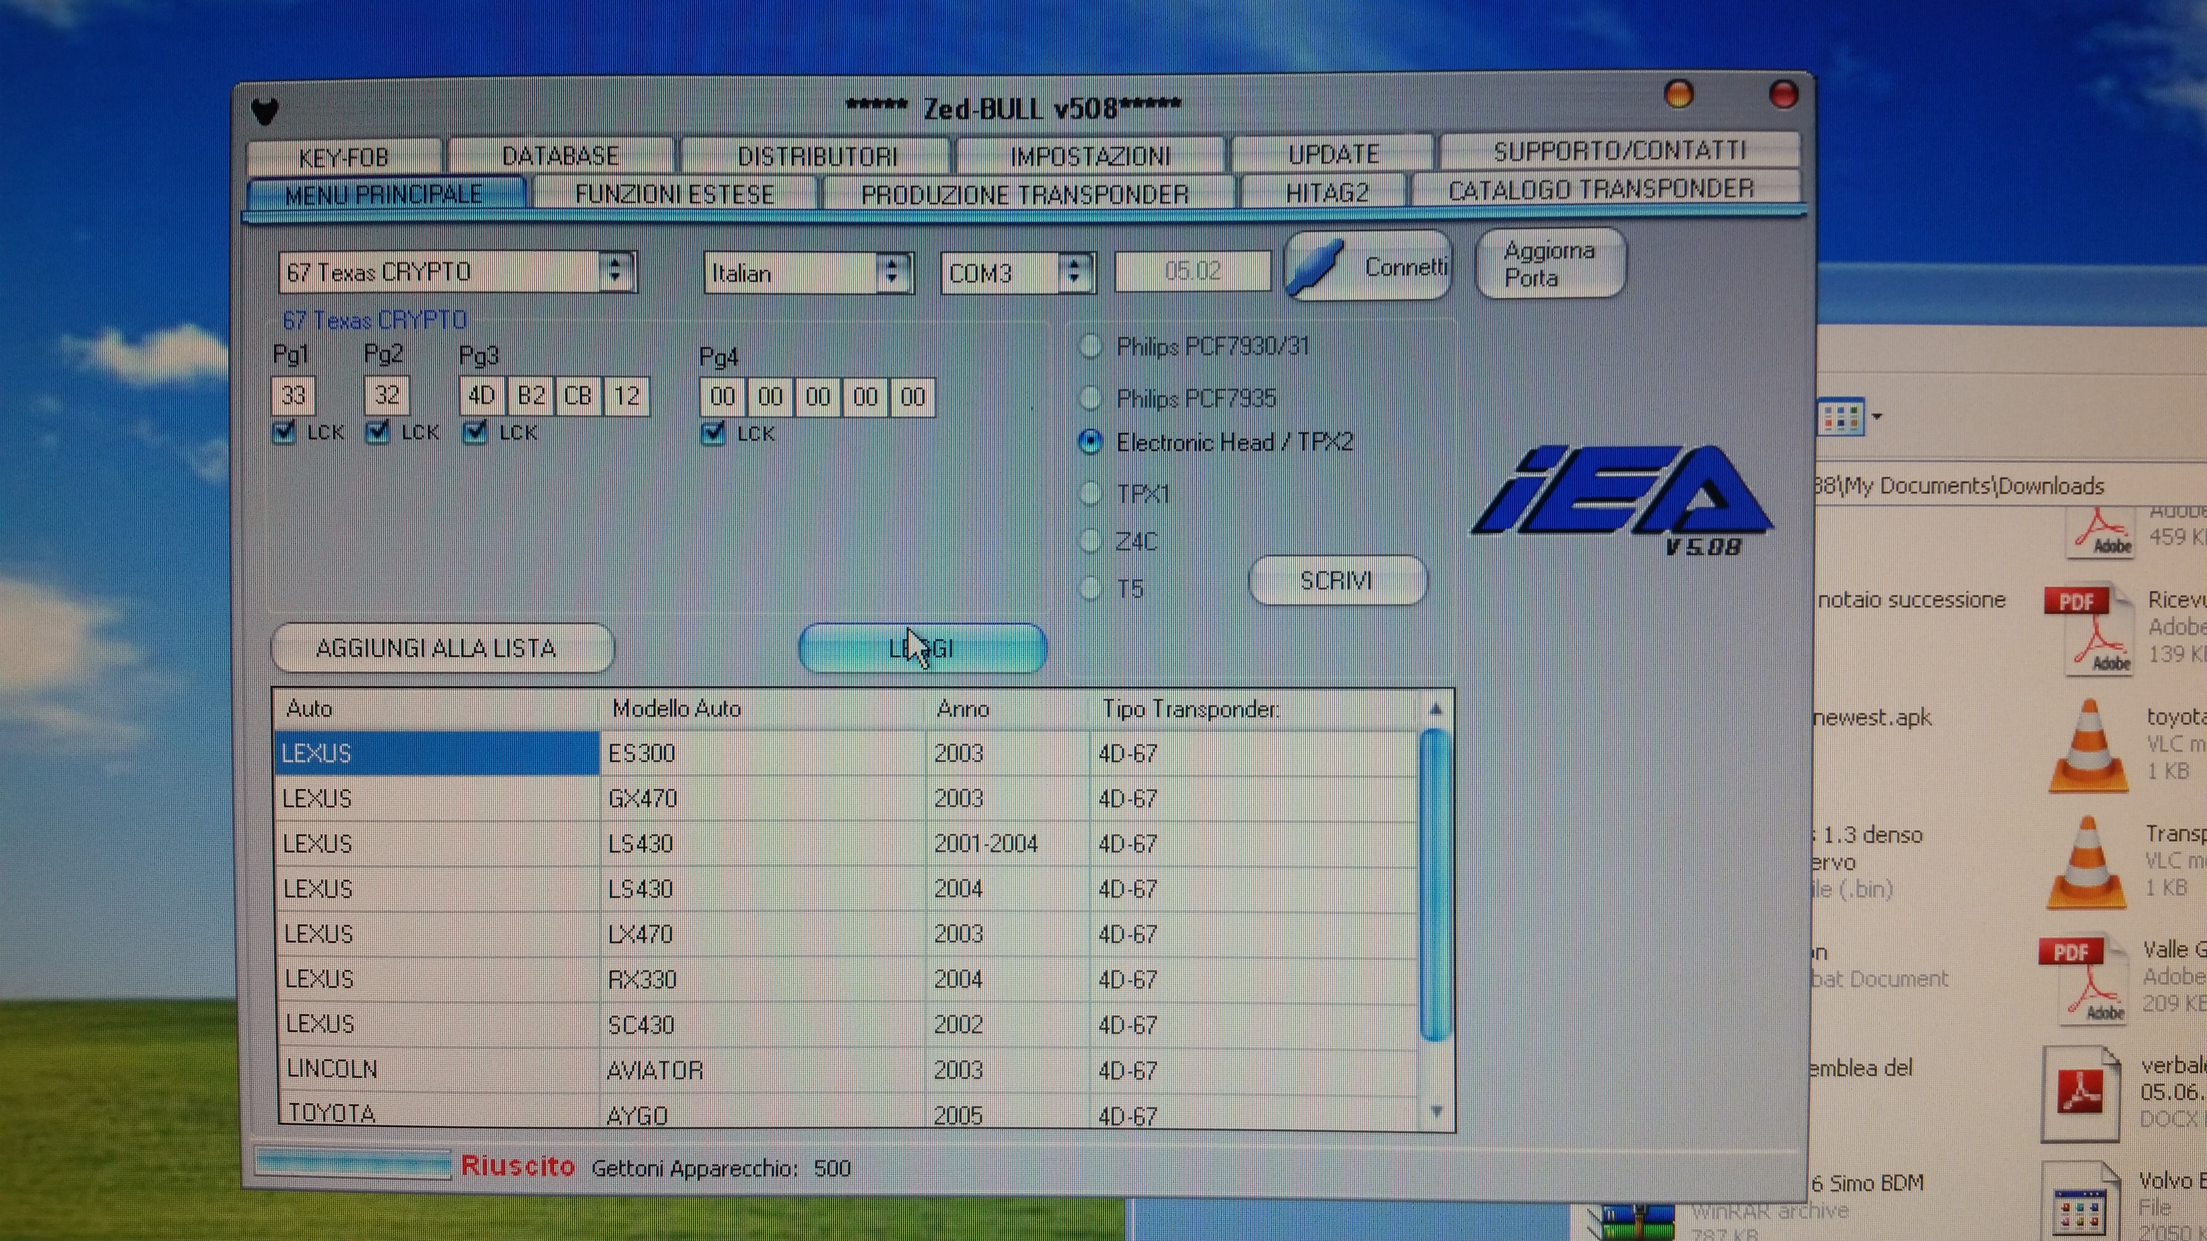Click the LEGGI button
This screenshot has height=1241, width=2207.
922,647
